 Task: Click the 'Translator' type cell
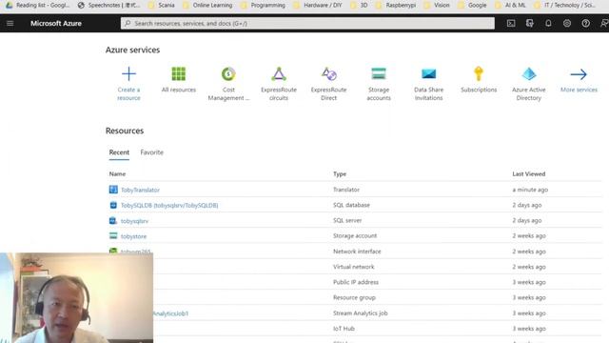[x=346, y=190]
